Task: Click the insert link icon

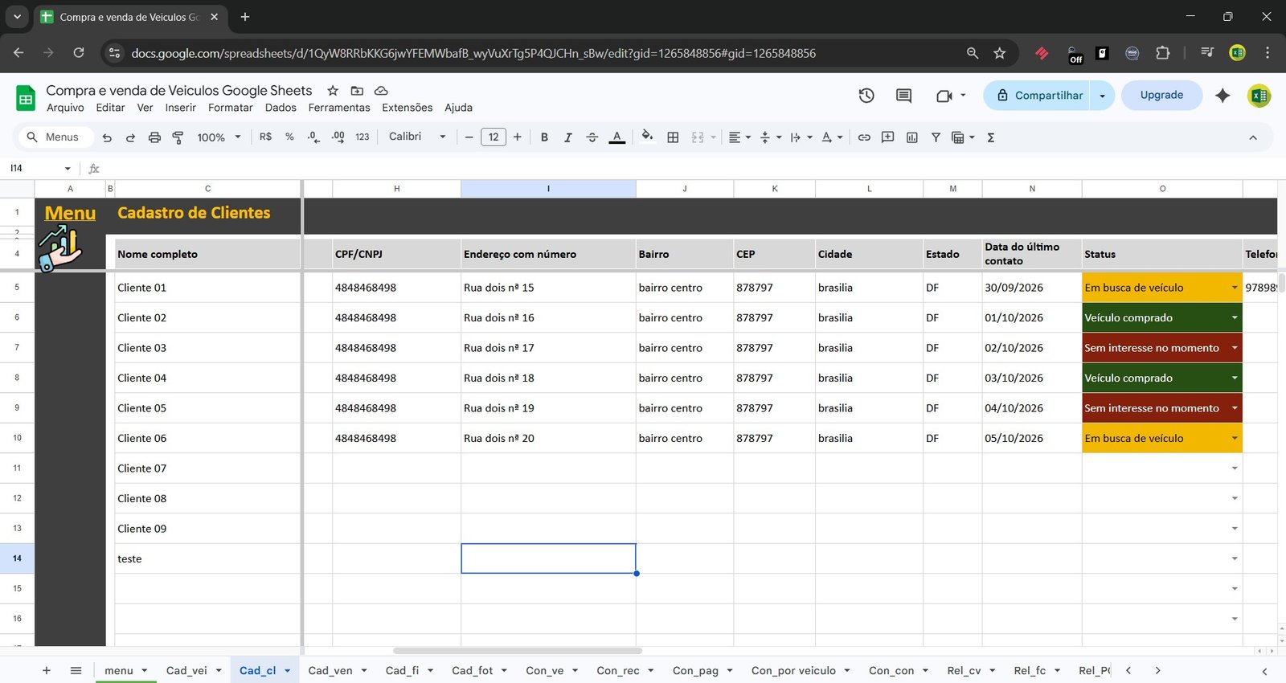Action: click(864, 137)
